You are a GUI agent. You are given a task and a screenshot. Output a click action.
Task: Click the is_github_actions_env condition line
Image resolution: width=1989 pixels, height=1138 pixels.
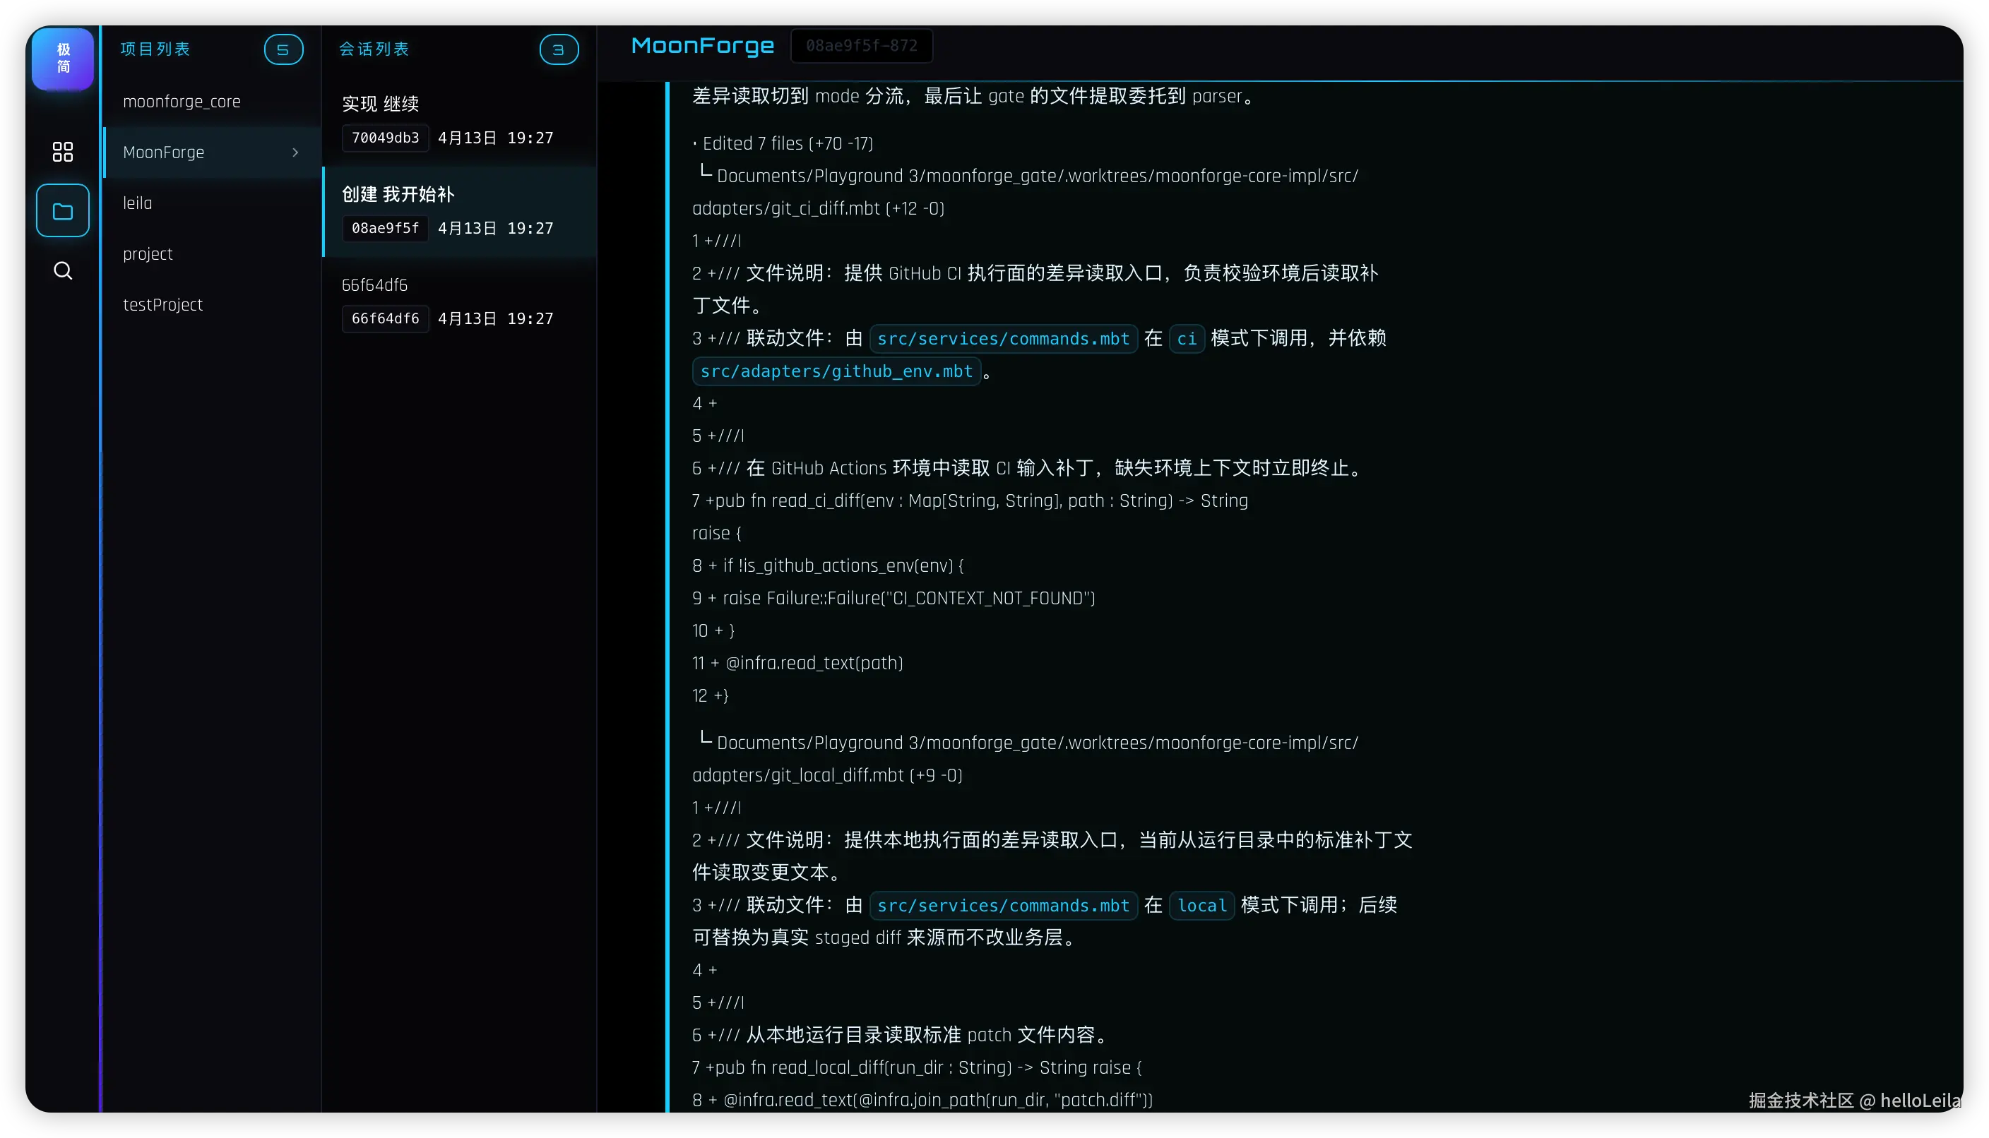828,566
